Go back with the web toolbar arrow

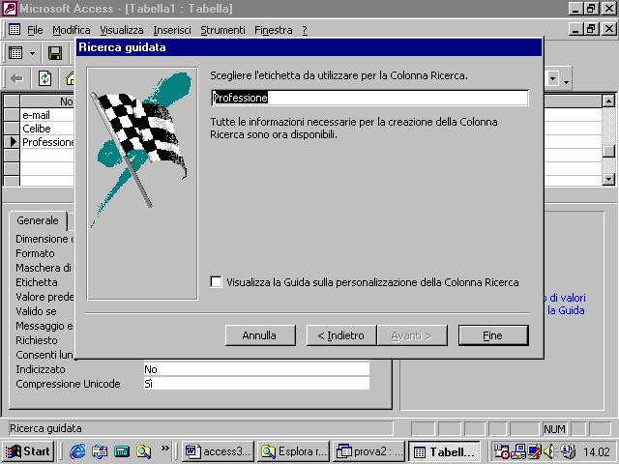click(16, 79)
